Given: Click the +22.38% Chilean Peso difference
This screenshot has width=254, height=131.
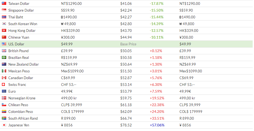Looking at the screenshot, I should click(157, 105).
